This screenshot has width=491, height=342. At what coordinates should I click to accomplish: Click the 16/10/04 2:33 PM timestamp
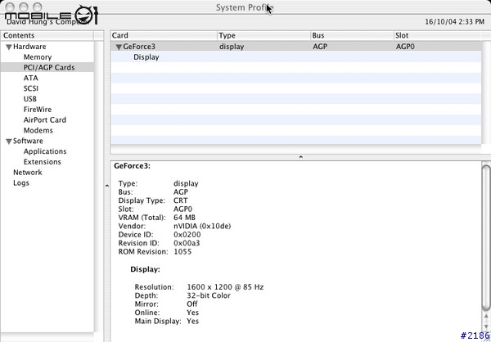point(455,21)
